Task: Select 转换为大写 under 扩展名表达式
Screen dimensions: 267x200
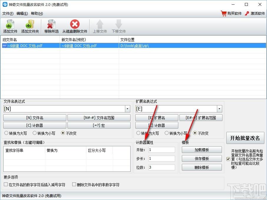Action: [x=138, y=133]
